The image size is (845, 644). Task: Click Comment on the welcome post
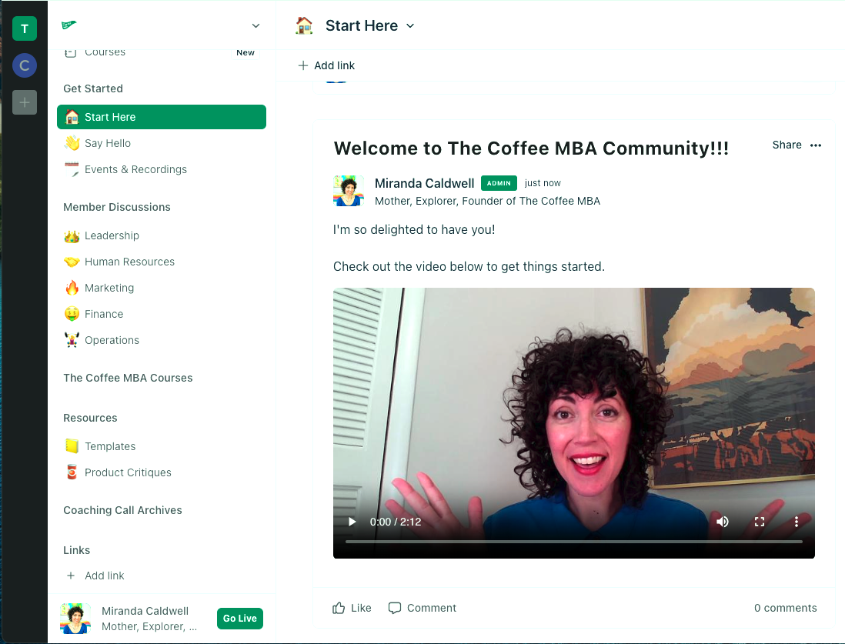[422, 608]
